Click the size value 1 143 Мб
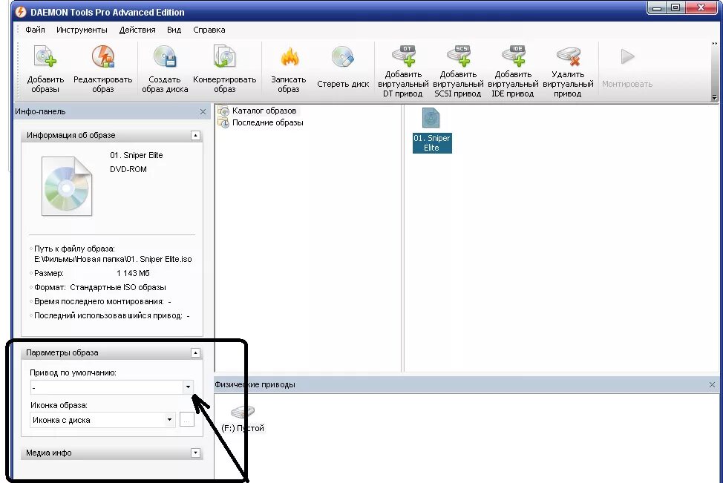The height and width of the screenshot is (483, 723). click(x=133, y=273)
